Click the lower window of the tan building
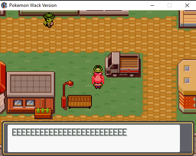This screenshot has height=156, width=196. point(187,80)
